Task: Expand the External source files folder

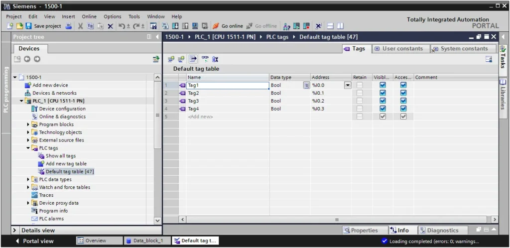Action: coord(28,140)
